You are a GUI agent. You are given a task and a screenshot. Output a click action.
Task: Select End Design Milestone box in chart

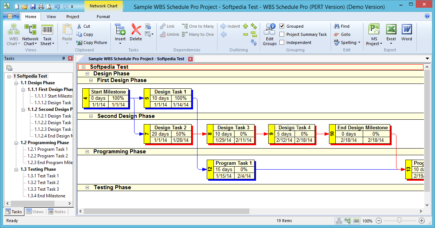[x=359, y=134]
